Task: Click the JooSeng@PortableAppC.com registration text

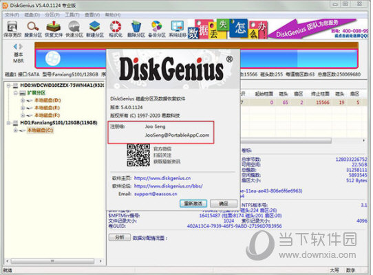Action: tap(178, 135)
